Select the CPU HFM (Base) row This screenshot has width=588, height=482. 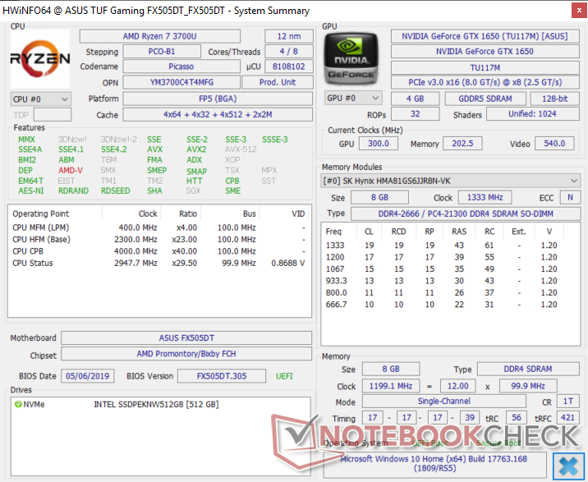[159, 239]
